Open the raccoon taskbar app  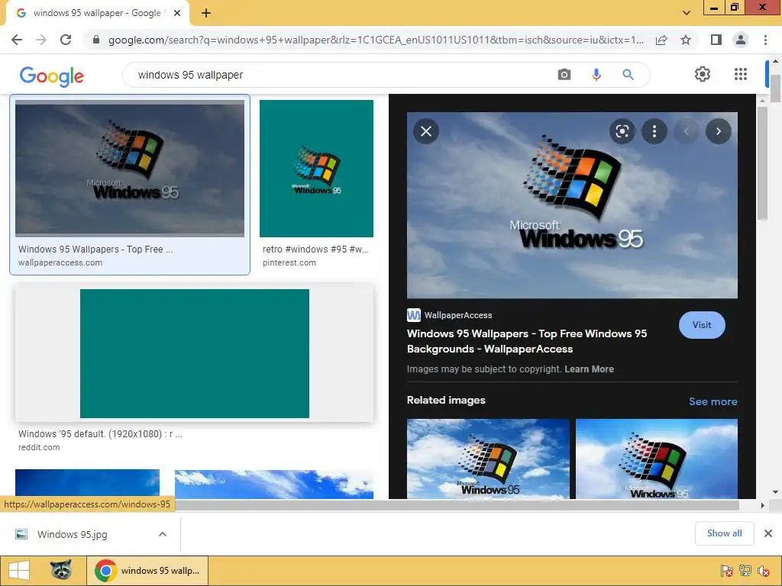[61, 570]
